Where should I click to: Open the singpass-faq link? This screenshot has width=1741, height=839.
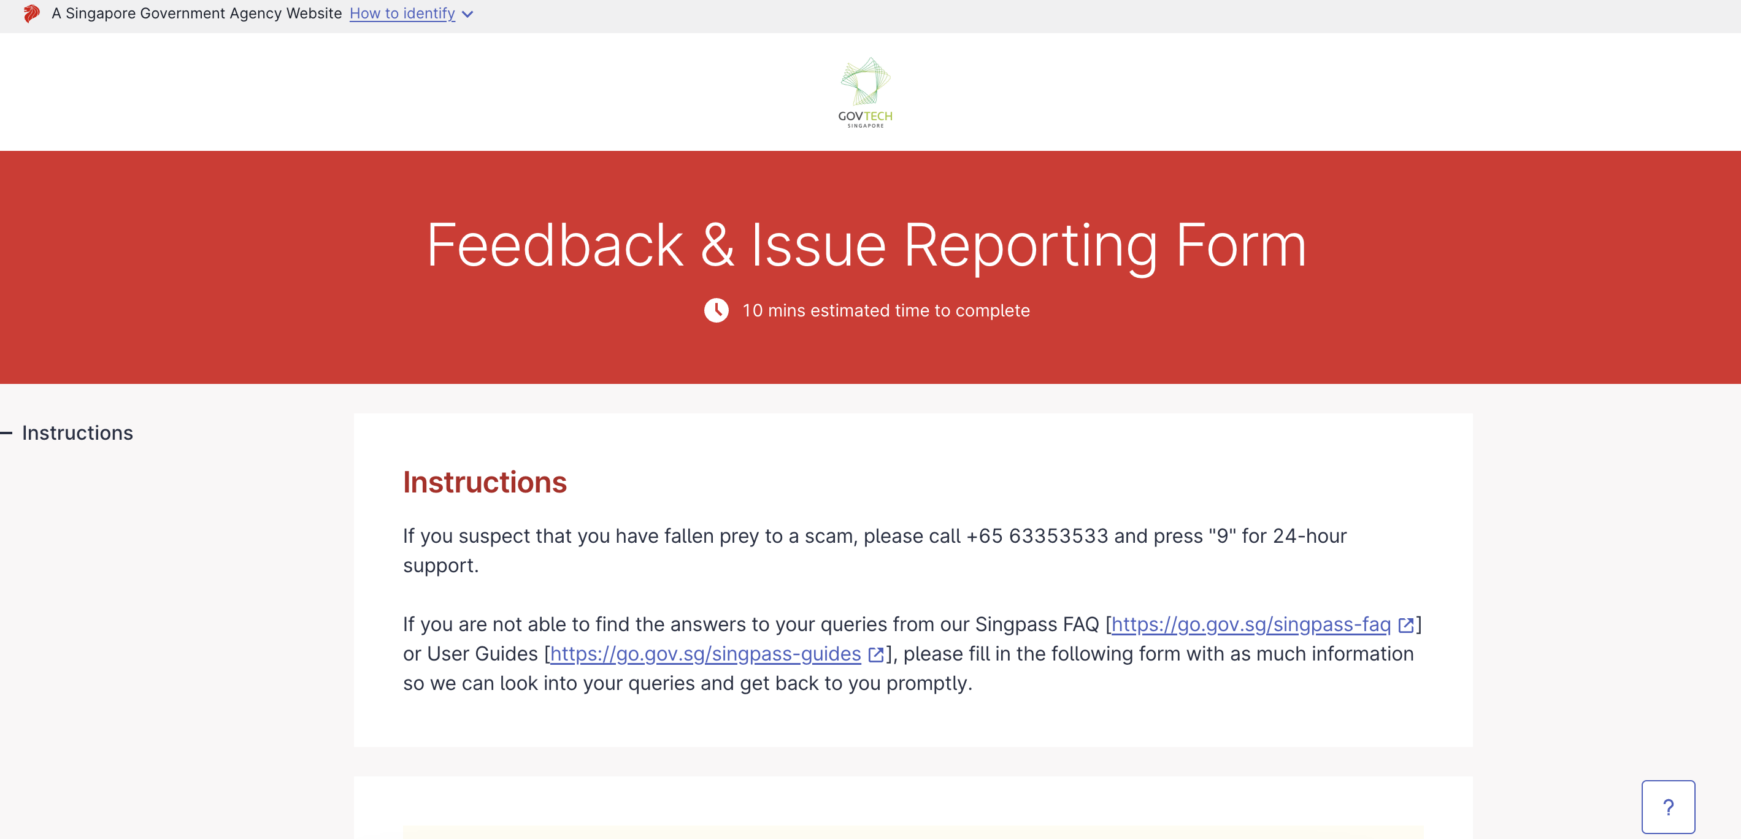1250,624
